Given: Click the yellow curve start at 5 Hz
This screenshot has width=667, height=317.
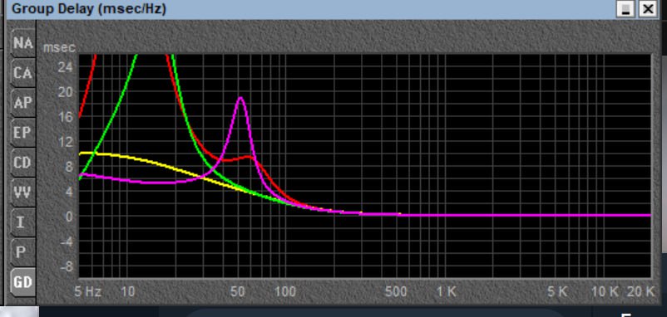Looking at the screenshot, I should [82, 154].
